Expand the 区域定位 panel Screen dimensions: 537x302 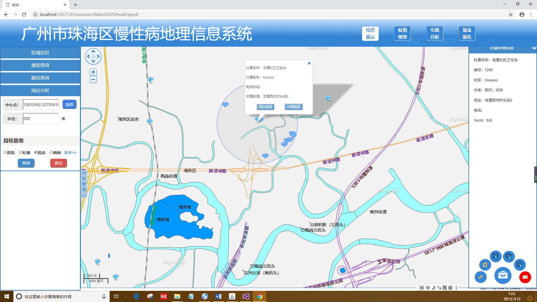pos(40,53)
